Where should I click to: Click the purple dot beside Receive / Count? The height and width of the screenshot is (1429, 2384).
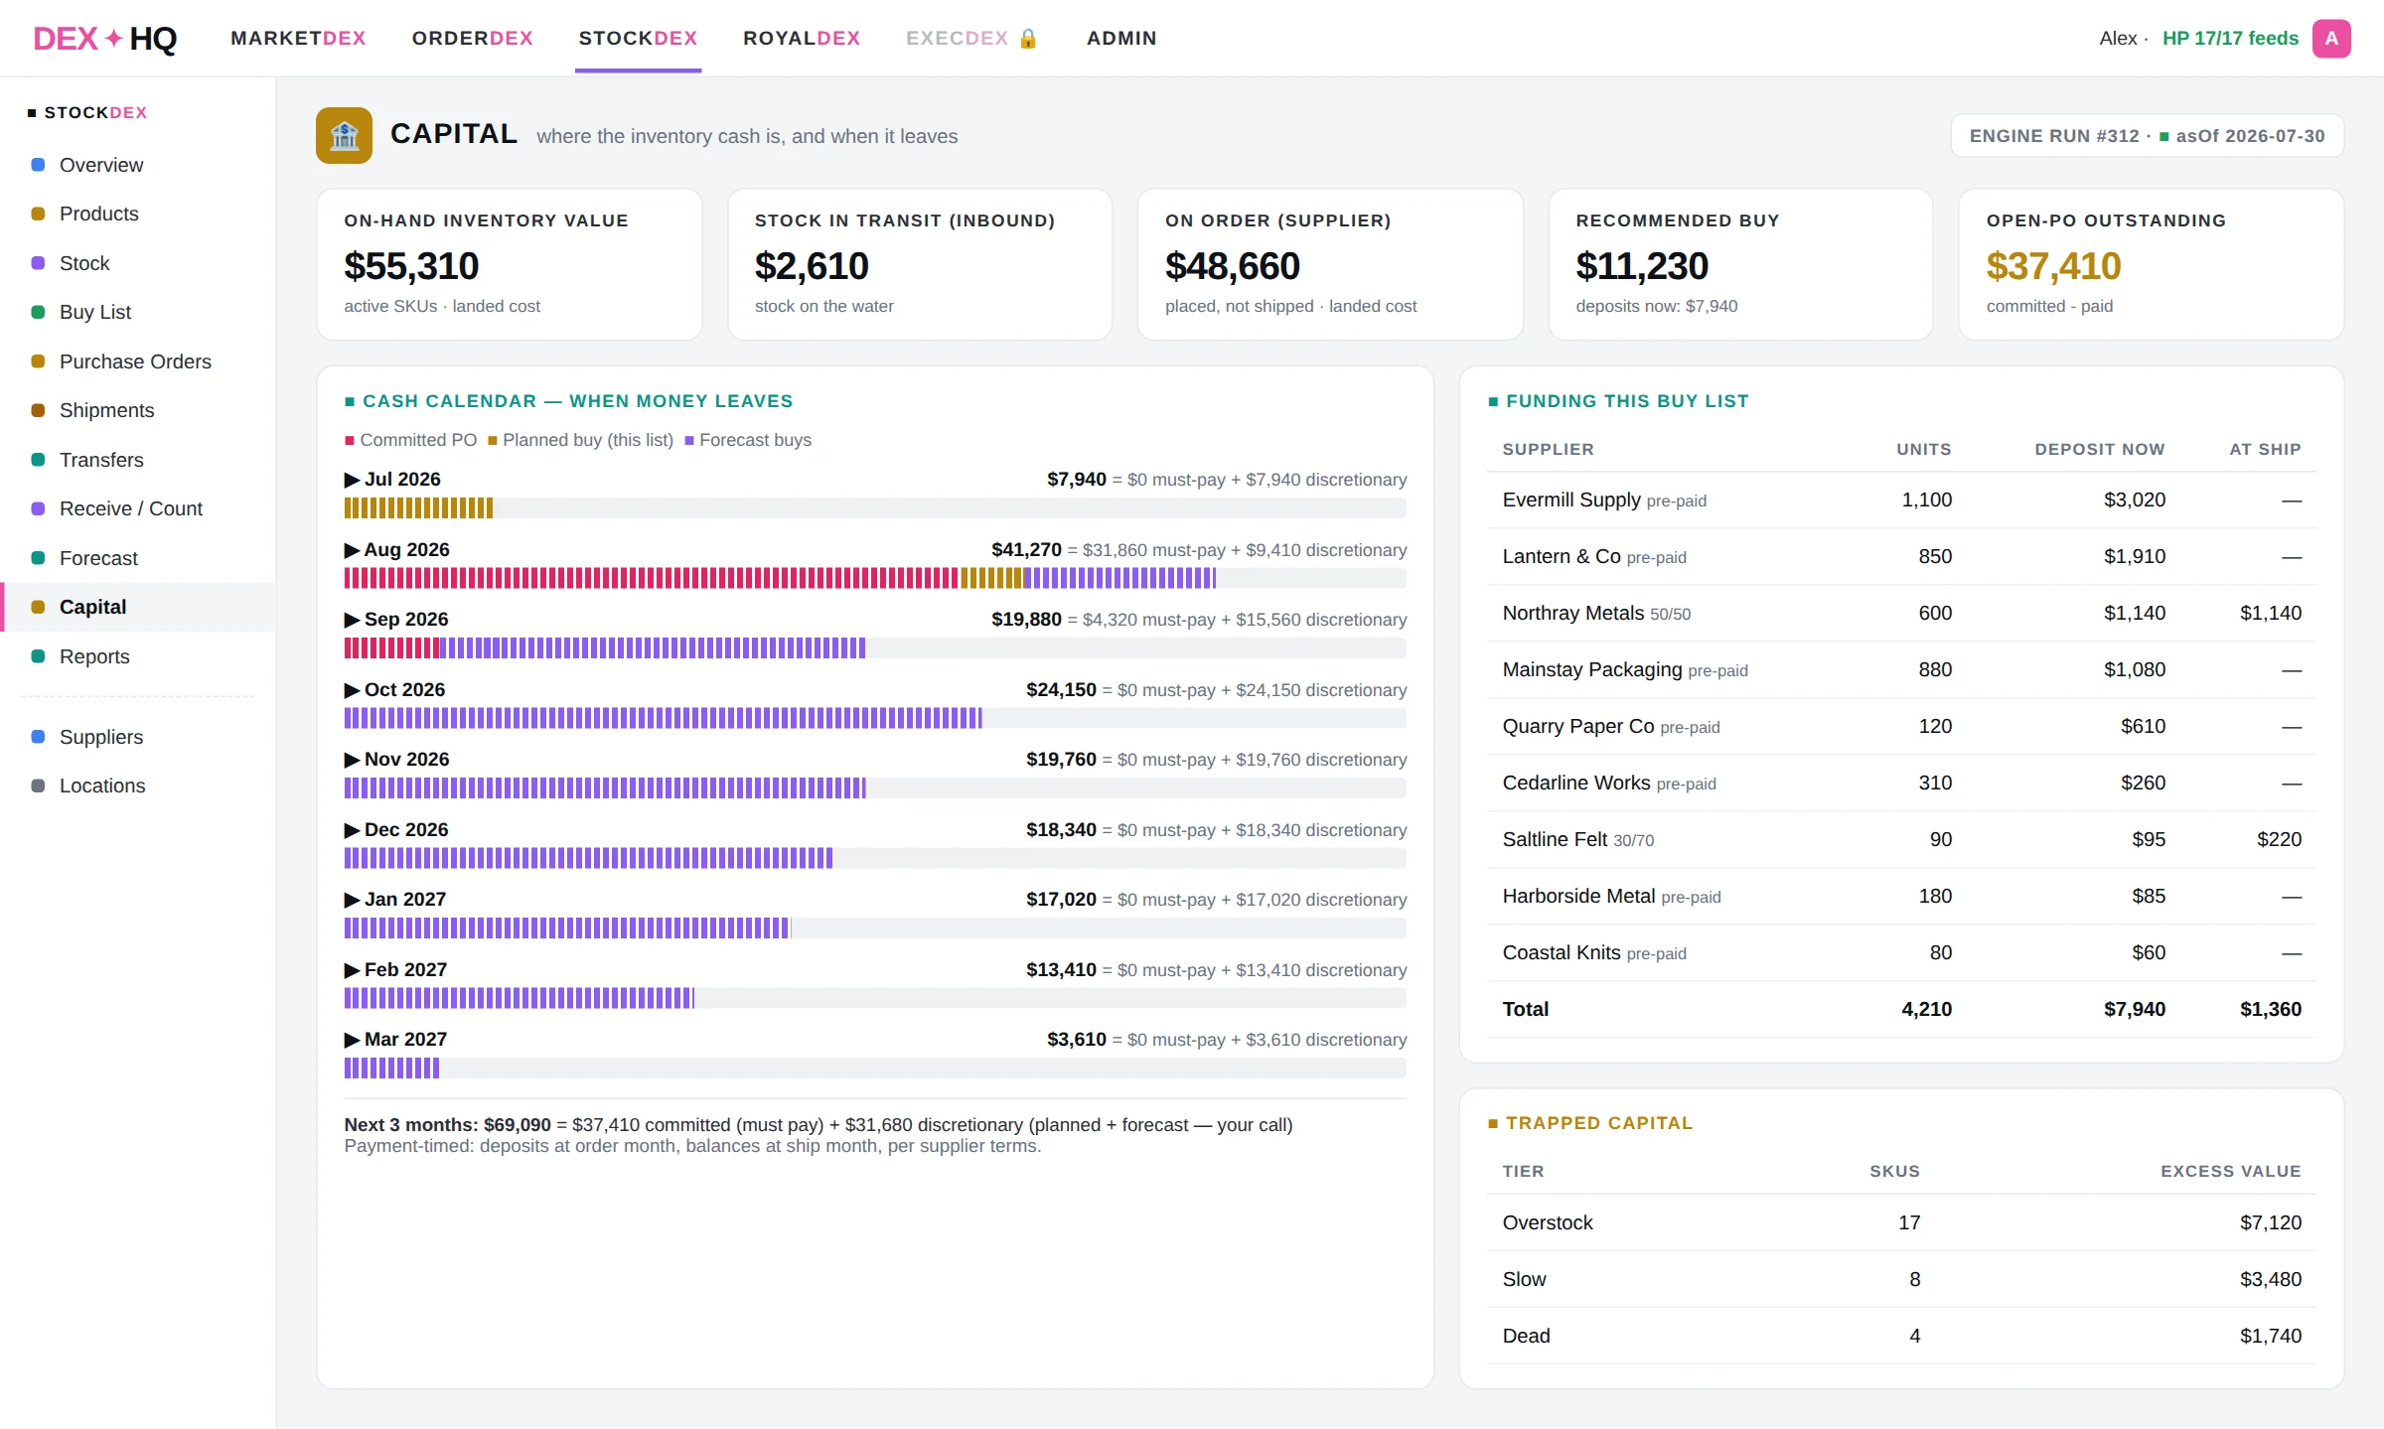tap(38, 508)
